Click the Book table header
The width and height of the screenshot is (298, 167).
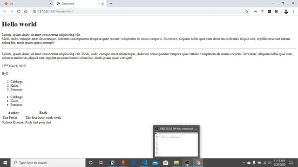coord(43,113)
